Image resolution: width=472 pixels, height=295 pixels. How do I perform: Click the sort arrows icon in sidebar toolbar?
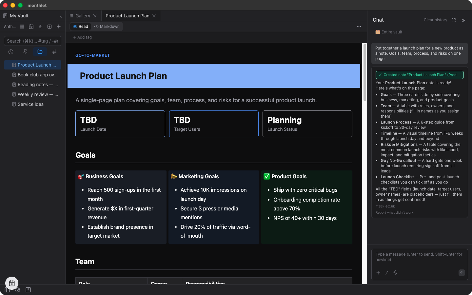pos(40,27)
